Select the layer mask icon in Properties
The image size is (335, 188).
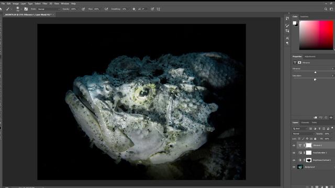299,63
